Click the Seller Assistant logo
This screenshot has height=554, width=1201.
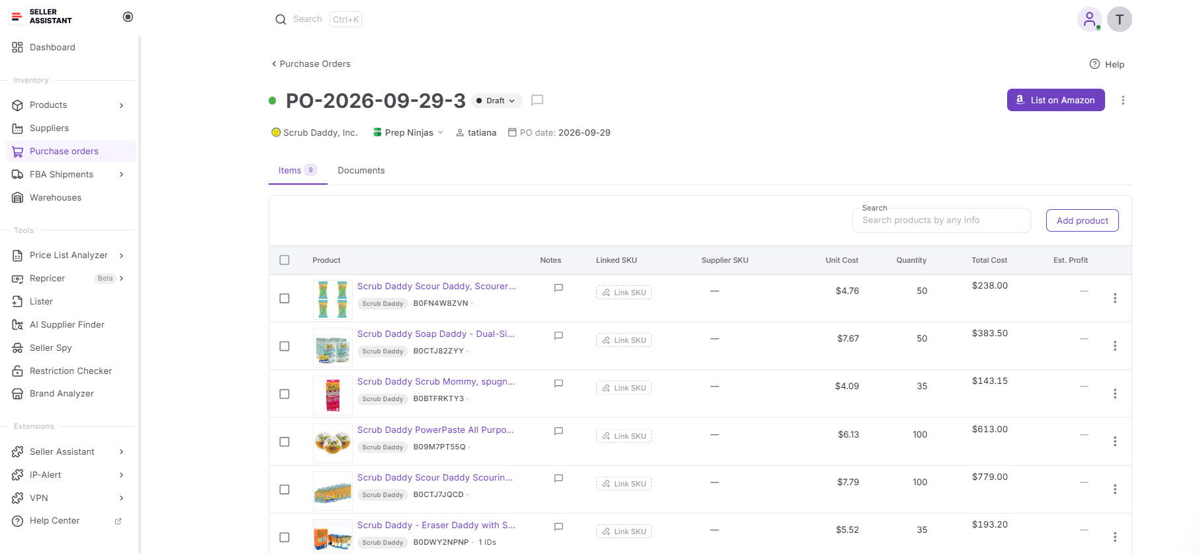tap(42, 17)
